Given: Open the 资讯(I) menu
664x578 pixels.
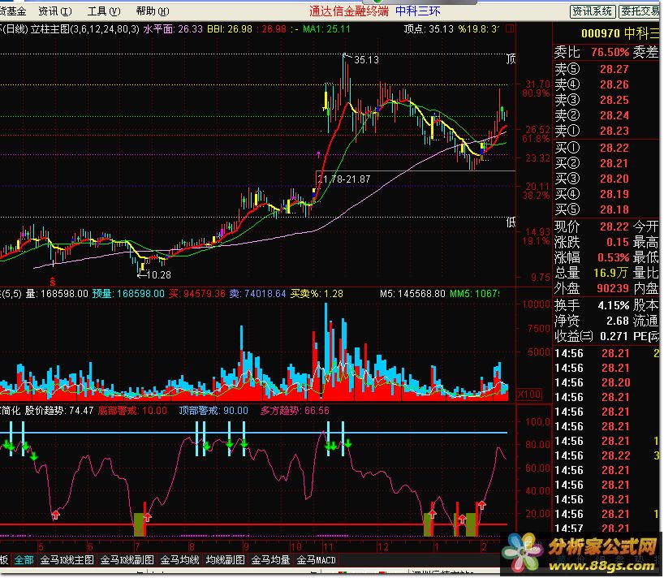Looking at the screenshot, I should [x=55, y=11].
